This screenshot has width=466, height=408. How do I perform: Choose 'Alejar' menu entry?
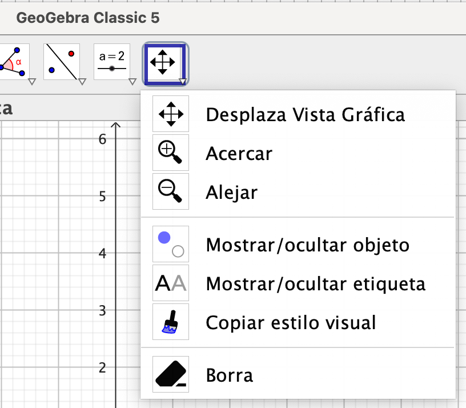coord(298,191)
